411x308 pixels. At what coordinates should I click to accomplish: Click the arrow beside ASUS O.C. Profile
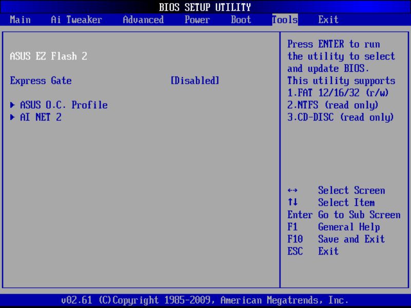[12, 105]
